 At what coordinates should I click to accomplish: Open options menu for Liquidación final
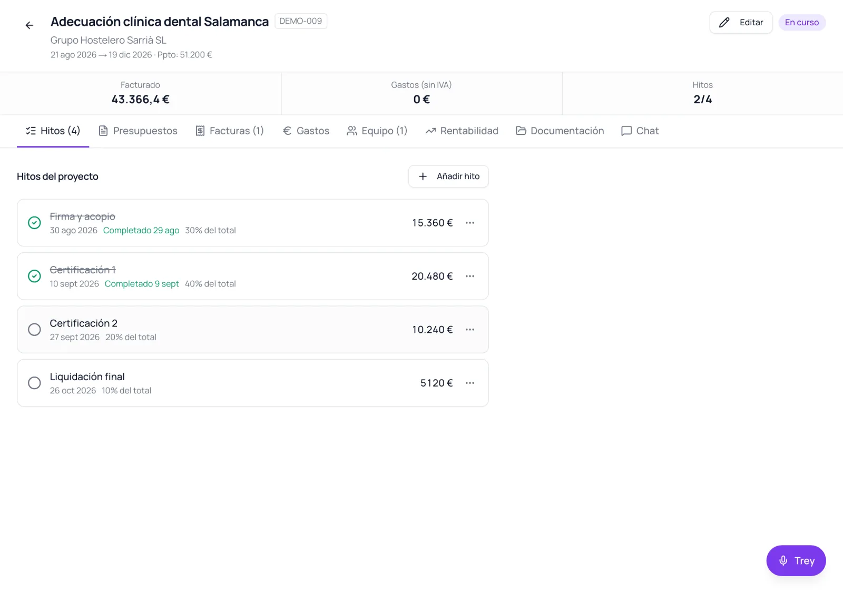(x=470, y=383)
